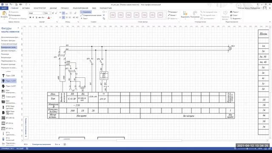The height and width of the screenshot is (153, 272).
Task: Switch to the КОНСТРУКТОР ribbon tab
Action: 40,8
